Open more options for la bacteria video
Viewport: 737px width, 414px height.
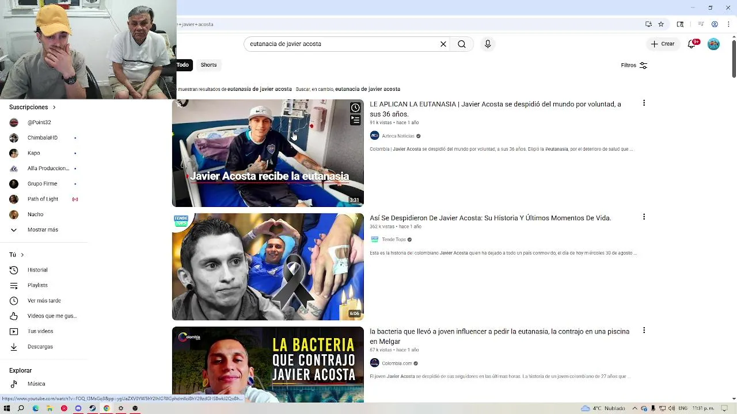pos(644,331)
